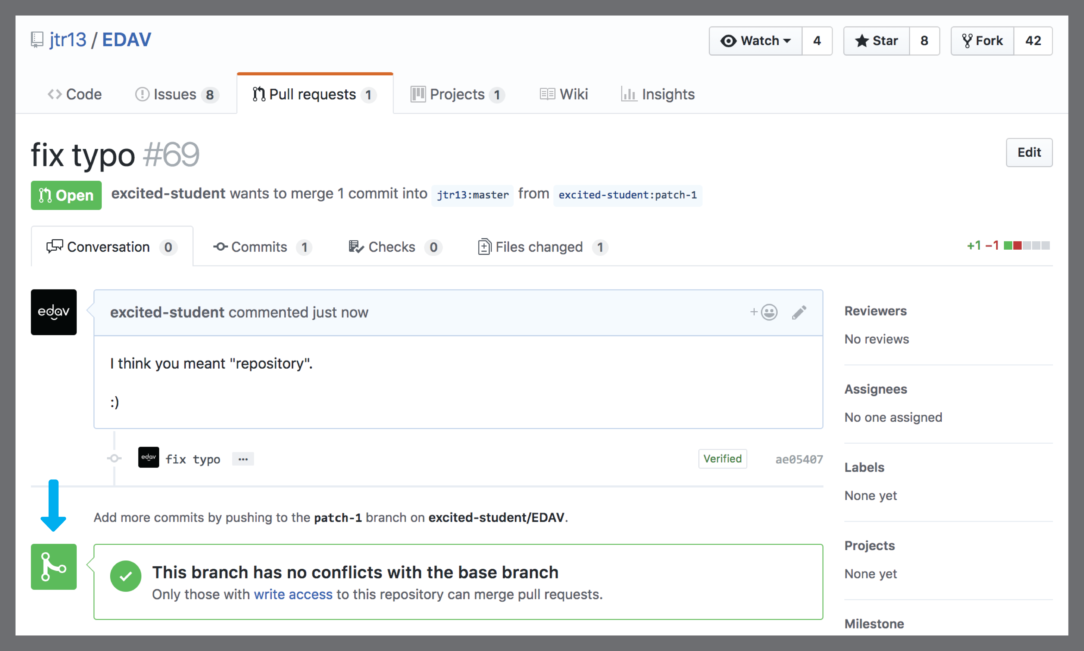Open excited-student author link in merge description
Image resolution: width=1084 pixels, height=651 pixels.
pos(168,194)
